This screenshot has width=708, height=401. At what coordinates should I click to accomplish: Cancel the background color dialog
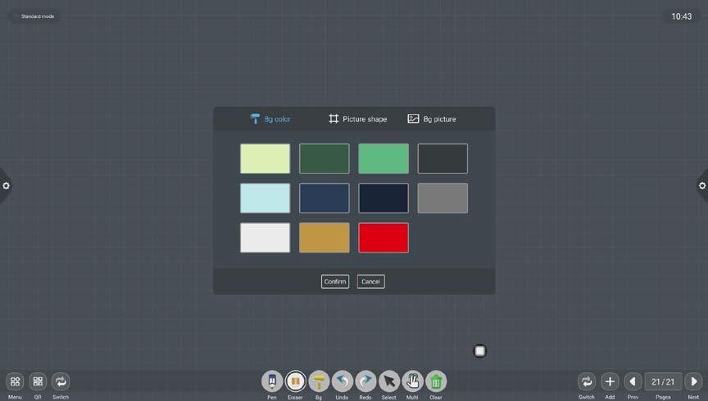[370, 281]
